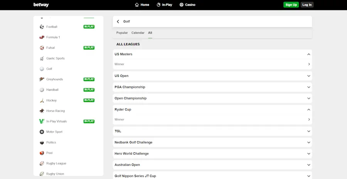
Task: Expand the Australian Open league
Action: 309,165
